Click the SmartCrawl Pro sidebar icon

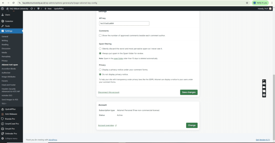(3, 124)
